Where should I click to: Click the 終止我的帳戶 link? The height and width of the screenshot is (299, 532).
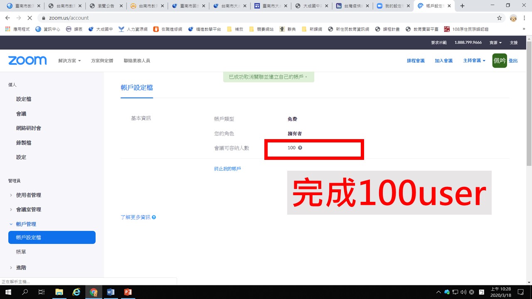[x=227, y=169]
